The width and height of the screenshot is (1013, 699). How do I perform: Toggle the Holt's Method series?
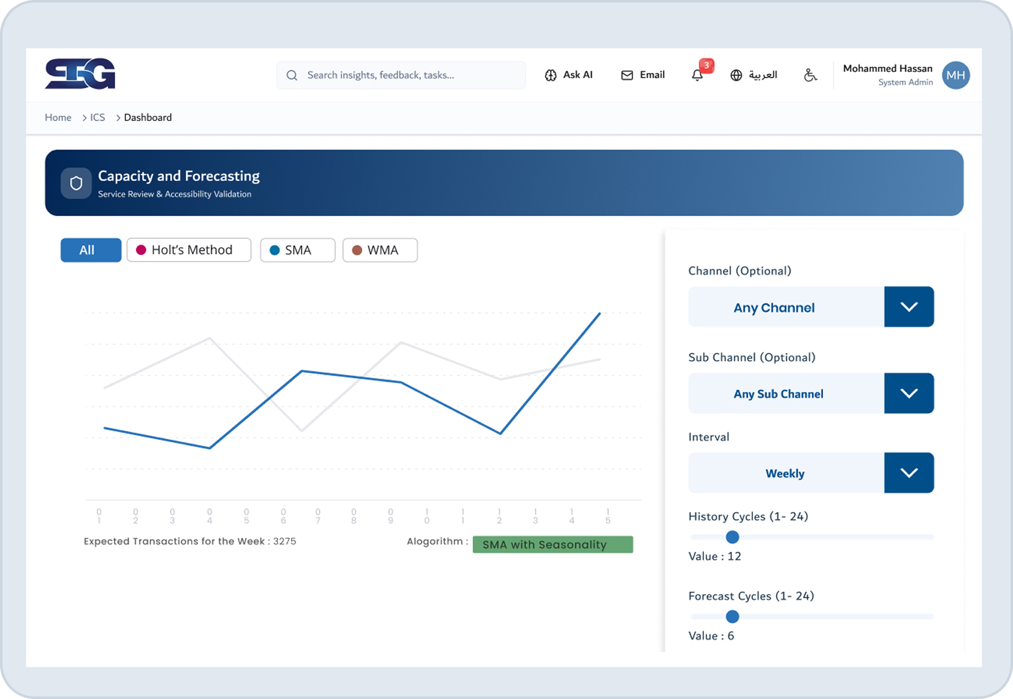(189, 250)
